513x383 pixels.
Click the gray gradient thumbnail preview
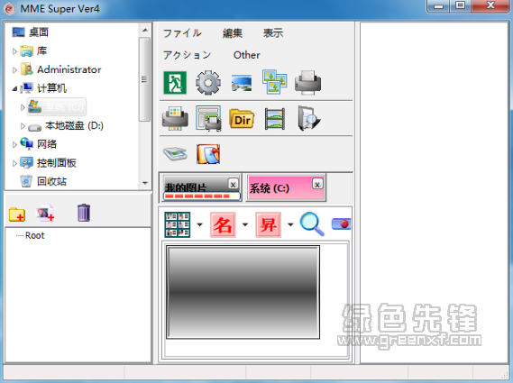243,292
